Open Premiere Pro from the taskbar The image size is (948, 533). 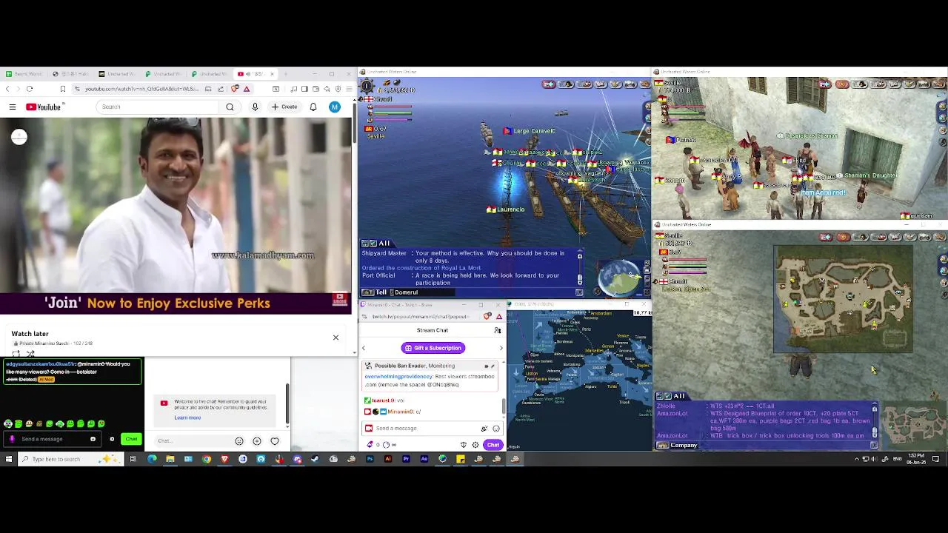click(x=406, y=459)
